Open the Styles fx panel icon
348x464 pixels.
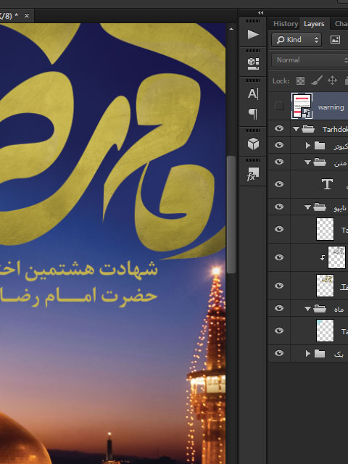[253, 174]
